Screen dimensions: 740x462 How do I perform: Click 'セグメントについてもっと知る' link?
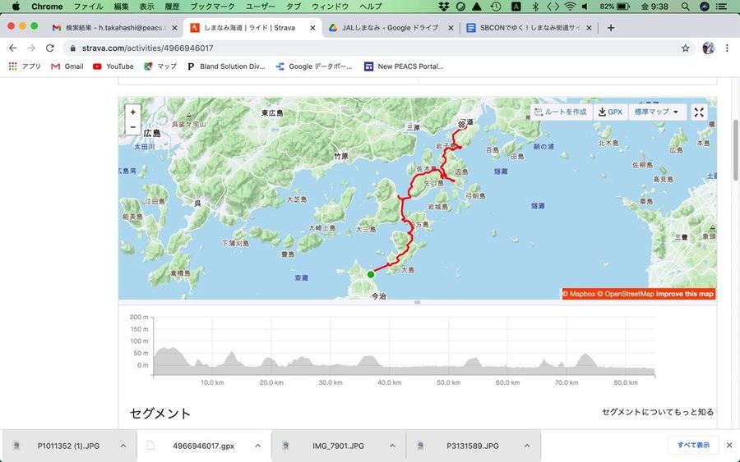pos(657,412)
